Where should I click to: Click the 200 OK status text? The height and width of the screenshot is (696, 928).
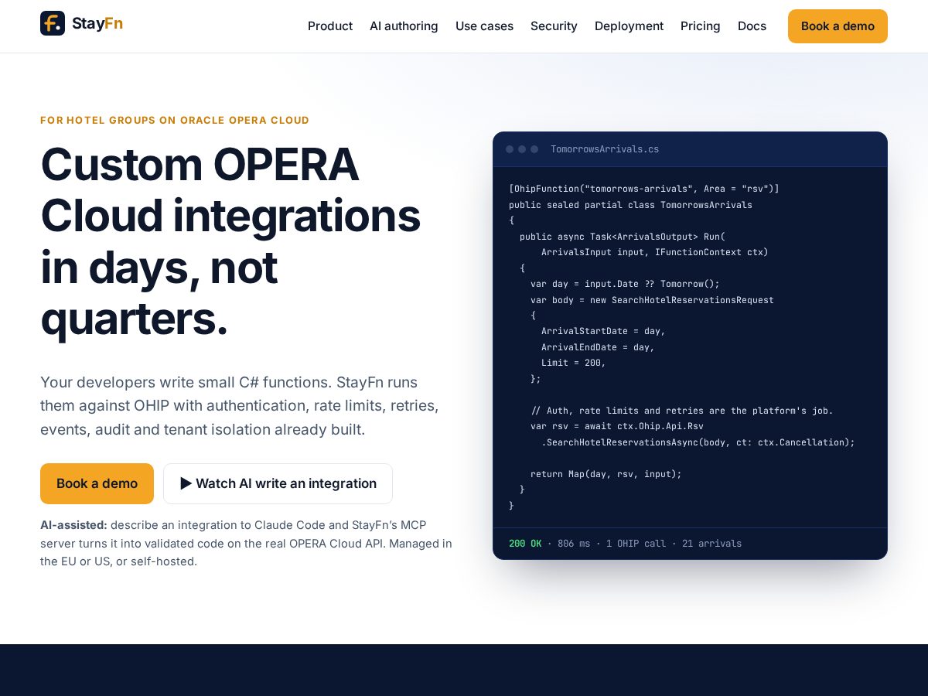(525, 544)
